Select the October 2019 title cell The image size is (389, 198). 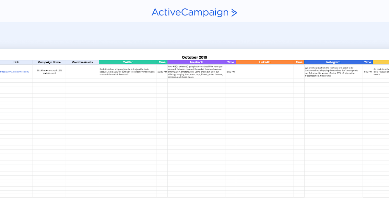pos(194,57)
